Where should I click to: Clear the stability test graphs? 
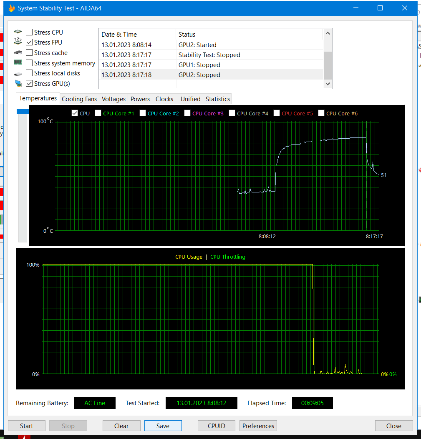pyautogui.click(x=121, y=426)
